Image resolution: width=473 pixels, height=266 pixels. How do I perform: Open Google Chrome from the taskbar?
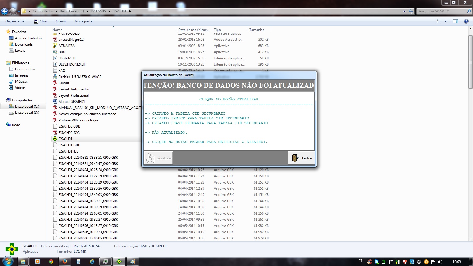pos(51,262)
